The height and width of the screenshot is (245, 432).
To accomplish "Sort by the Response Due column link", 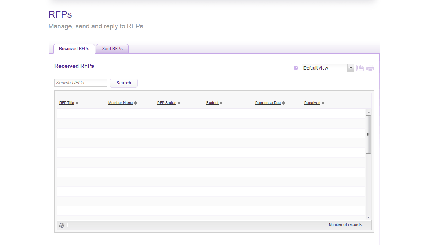I will [x=268, y=103].
